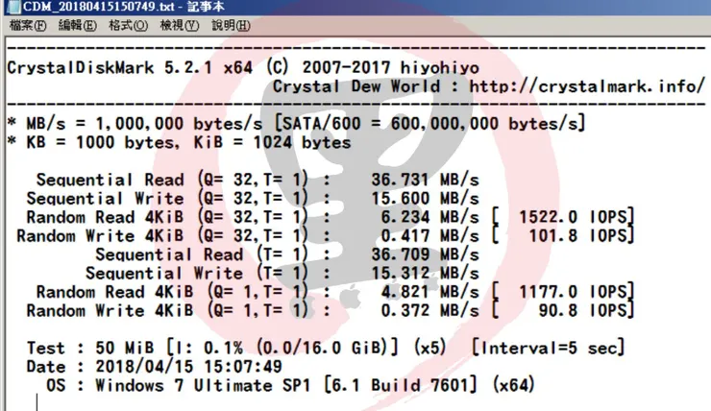Click the Notepad icon in title bar

click(x=13, y=7)
